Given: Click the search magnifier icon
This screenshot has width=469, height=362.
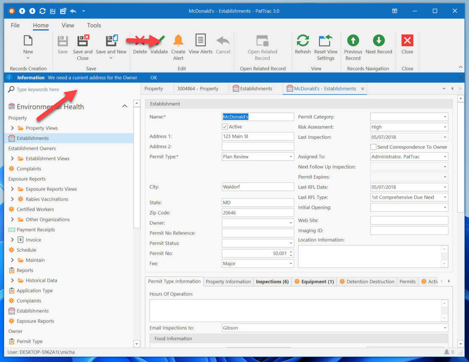Looking at the screenshot, I should coord(11,89).
